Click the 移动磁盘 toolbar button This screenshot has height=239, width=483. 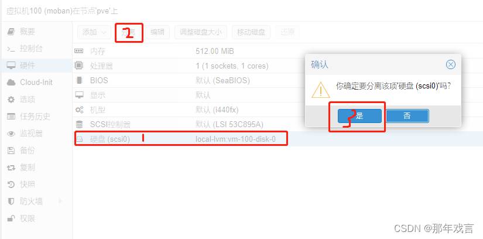coord(251,32)
